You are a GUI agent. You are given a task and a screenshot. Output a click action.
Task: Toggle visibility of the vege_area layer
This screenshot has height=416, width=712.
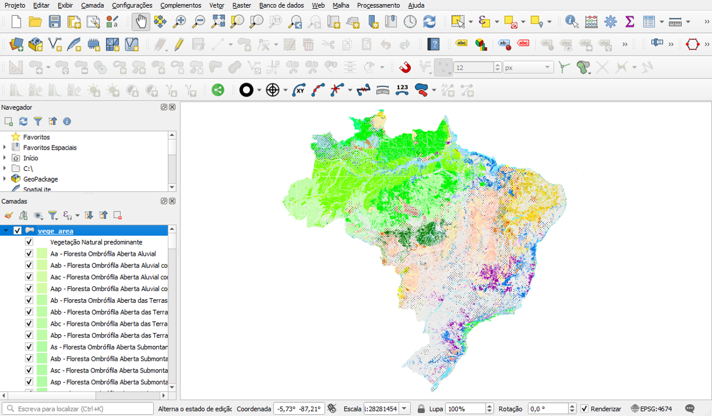(x=18, y=231)
